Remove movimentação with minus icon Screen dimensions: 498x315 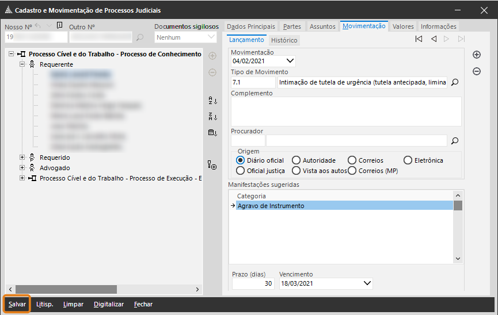476,71
